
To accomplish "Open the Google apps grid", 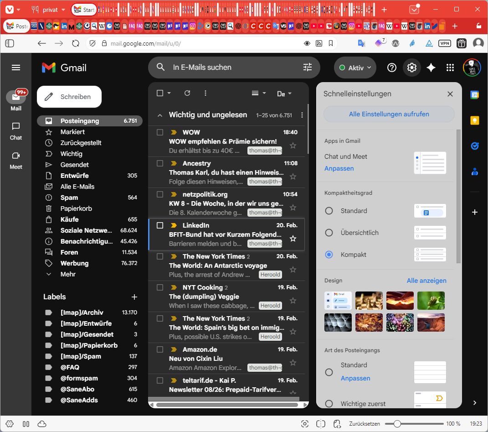I will coord(450,68).
